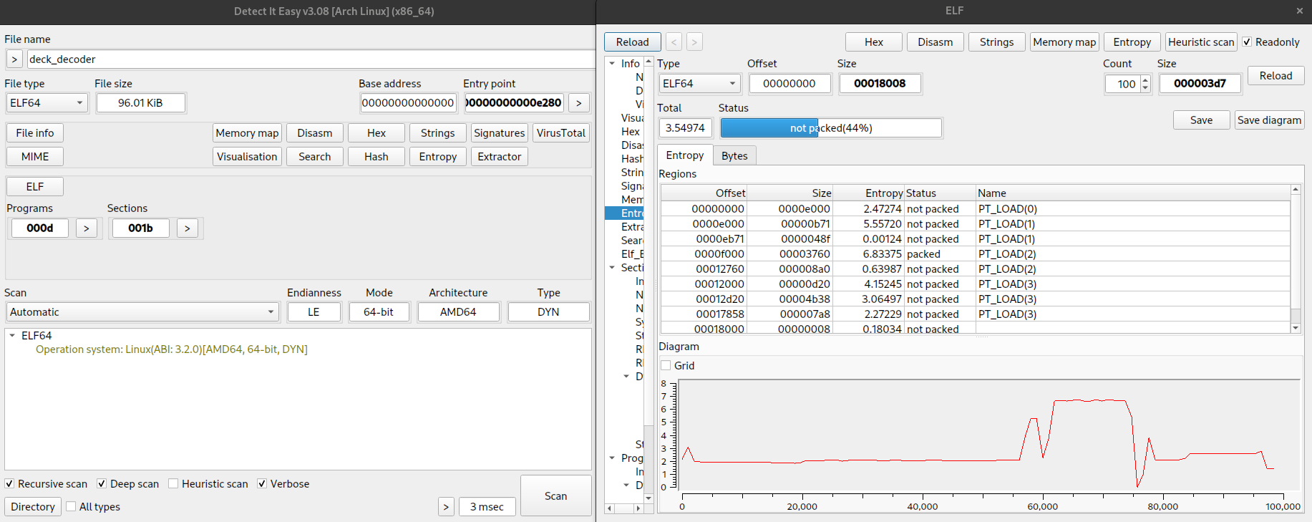The width and height of the screenshot is (1312, 522).
Task: Click the file name field with deck_decoder
Action: [311, 59]
